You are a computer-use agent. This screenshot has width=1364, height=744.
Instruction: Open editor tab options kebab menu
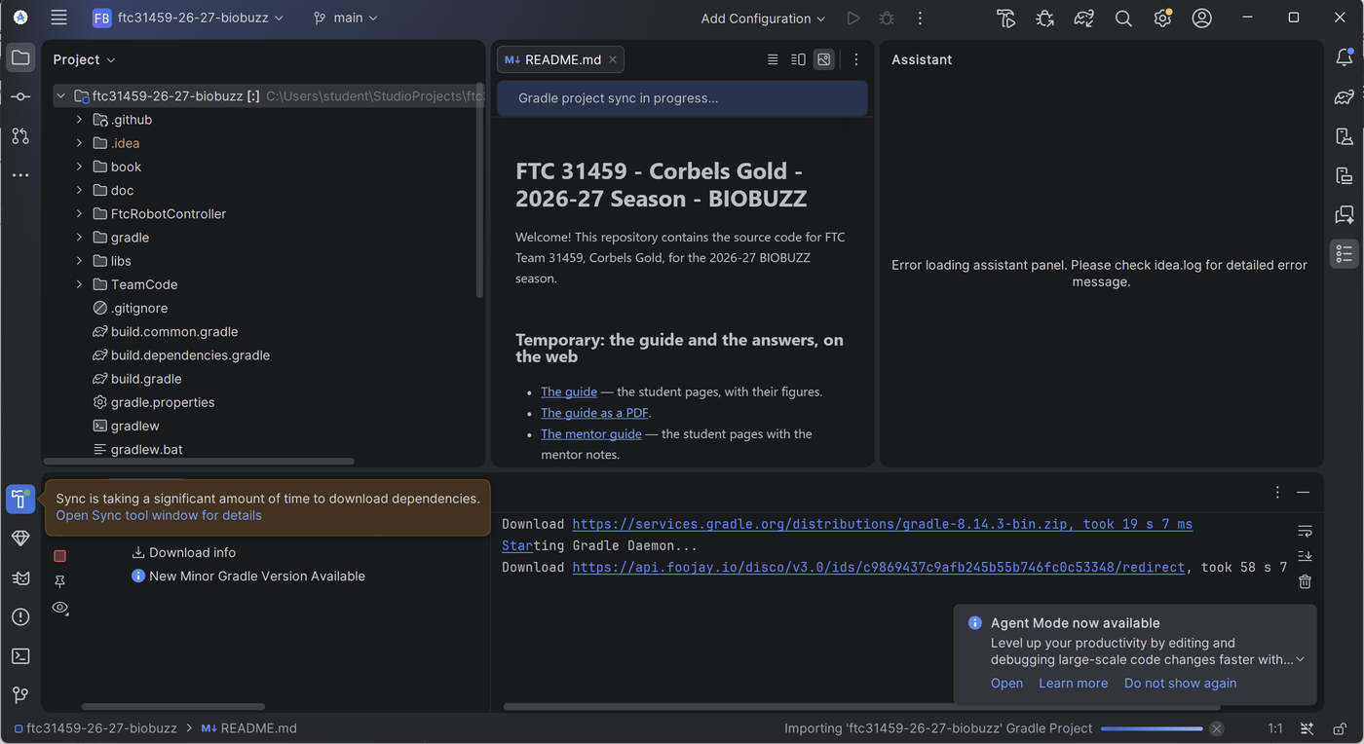pos(856,59)
